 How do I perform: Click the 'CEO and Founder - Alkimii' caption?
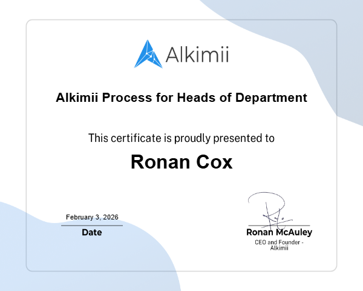click(279, 245)
